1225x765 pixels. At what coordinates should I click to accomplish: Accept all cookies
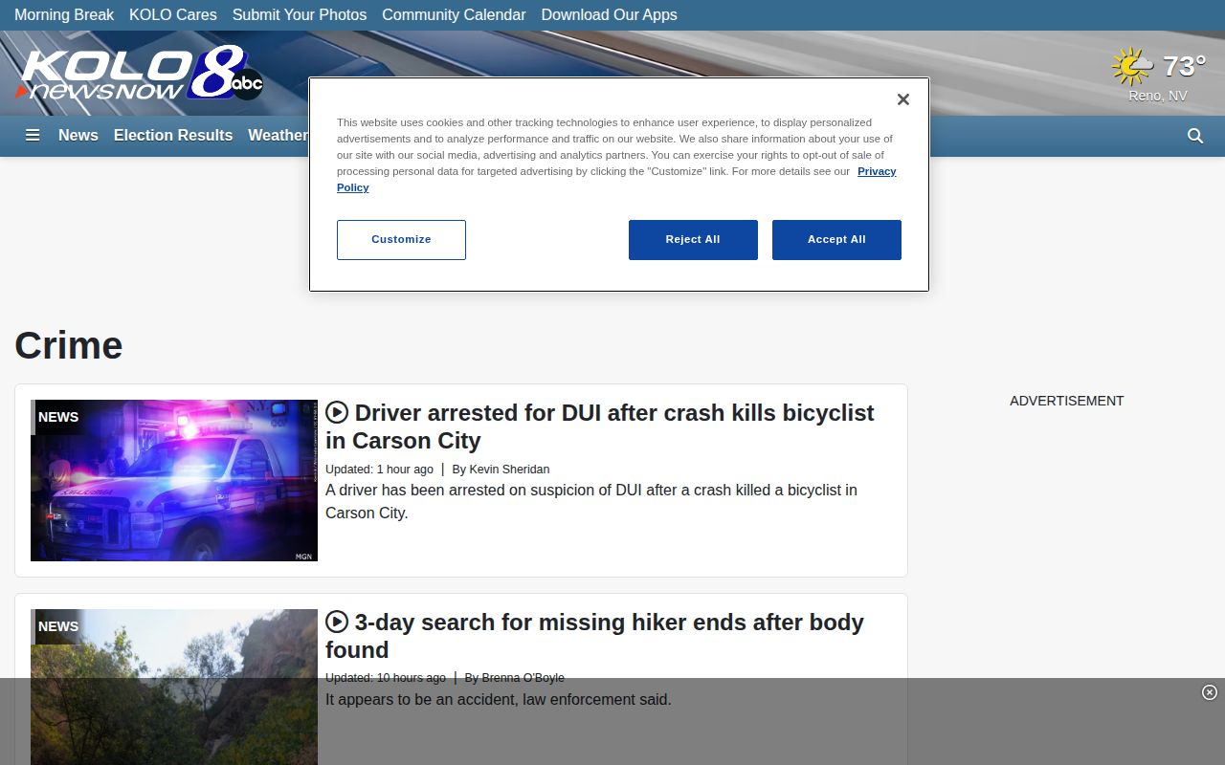[x=836, y=240]
